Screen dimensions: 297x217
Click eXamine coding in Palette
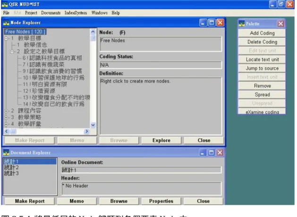(x=262, y=112)
